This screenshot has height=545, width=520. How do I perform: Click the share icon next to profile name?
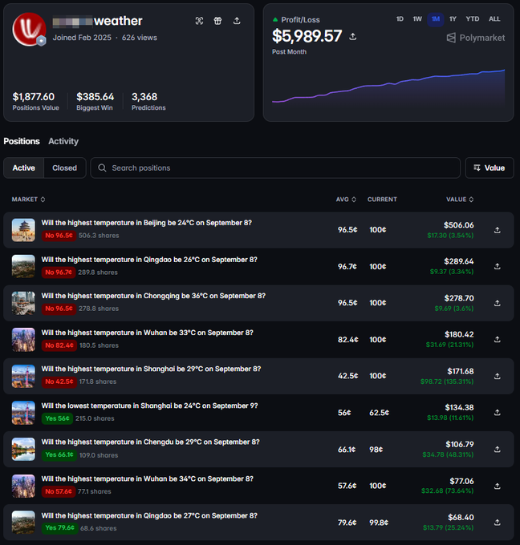pyautogui.click(x=237, y=21)
